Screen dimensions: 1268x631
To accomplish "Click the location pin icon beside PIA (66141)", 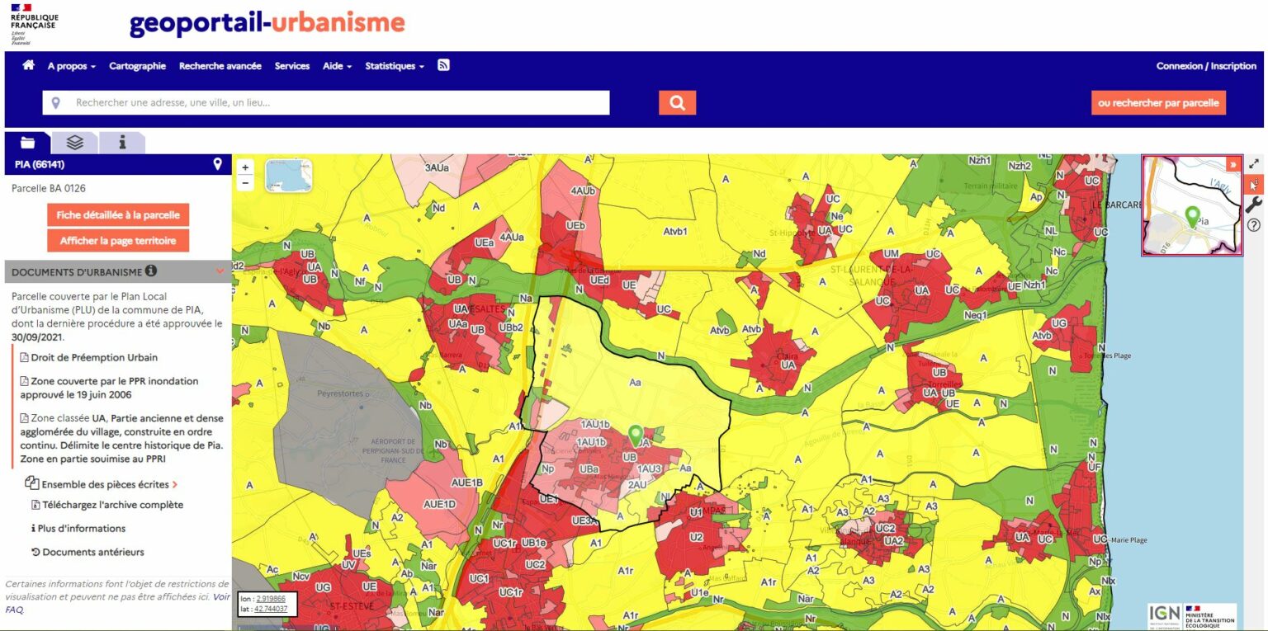I will [216, 164].
